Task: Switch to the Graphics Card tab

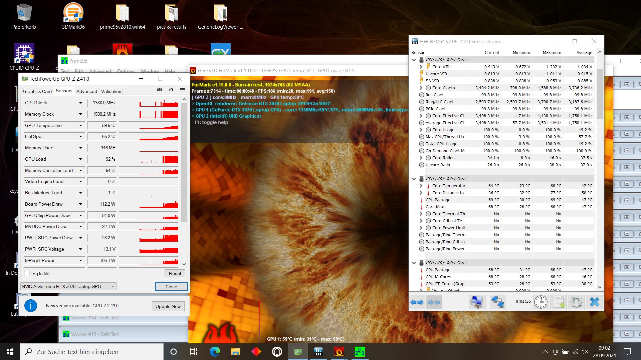Action: 37,91
